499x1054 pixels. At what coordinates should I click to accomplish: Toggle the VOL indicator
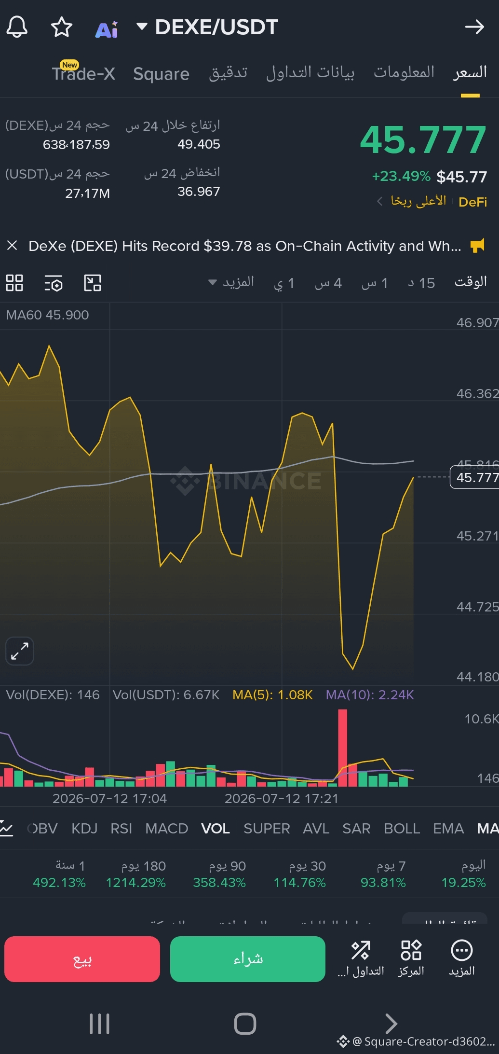pos(215,829)
